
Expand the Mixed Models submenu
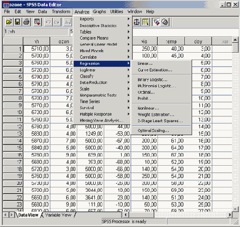coord(102,51)
